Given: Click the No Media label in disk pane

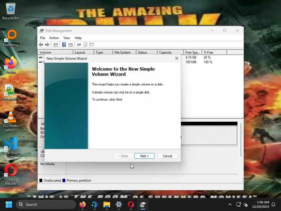Looking at the screenshot, I should coord(47,164).
